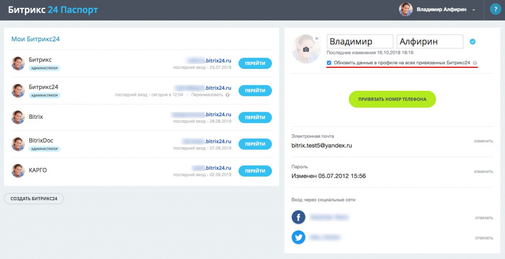Screen dimensions: 505x259
Task: Click avatar in the BitrixDoc row
Action: 18,144
